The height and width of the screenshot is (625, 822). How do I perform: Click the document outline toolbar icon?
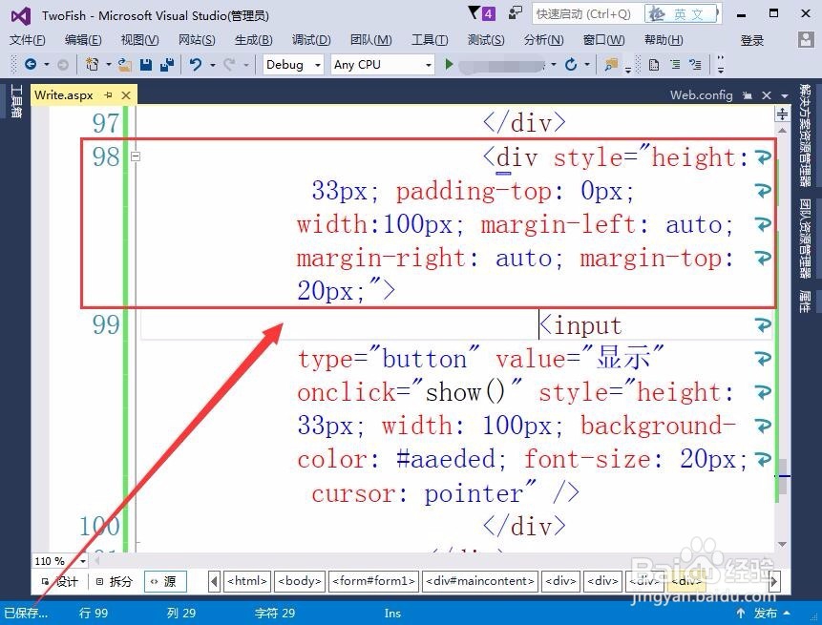[x=654, y=65]
